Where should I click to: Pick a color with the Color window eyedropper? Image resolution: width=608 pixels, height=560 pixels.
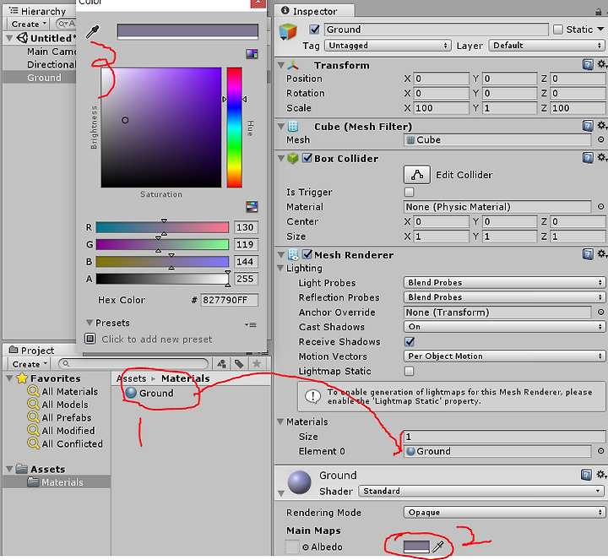click(x=93, y=32)
